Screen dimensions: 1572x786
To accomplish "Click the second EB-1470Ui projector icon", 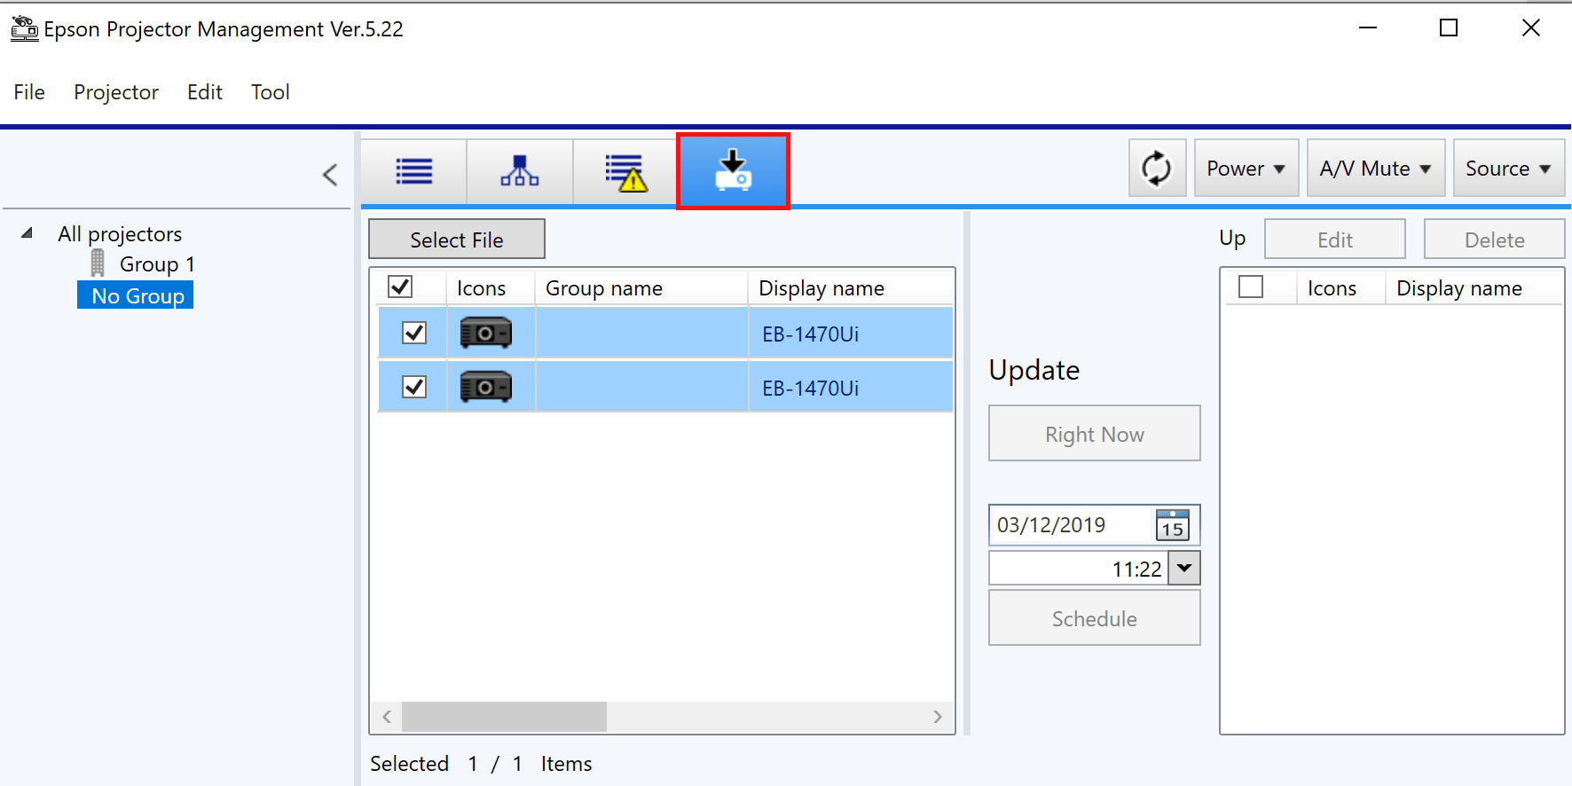I will (486, 387).
